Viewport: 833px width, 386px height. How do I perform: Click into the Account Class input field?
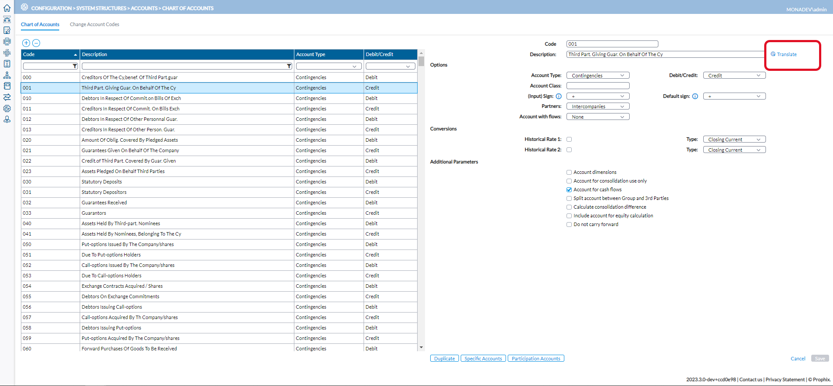(x=598, y=86)
